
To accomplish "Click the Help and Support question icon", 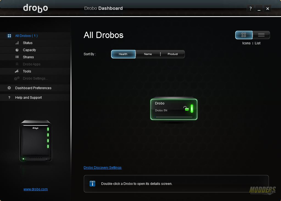I will tap(9, 98).
